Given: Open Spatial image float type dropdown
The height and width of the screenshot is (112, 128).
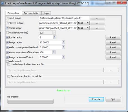Looking at the screenshot, I should point(83,28).
